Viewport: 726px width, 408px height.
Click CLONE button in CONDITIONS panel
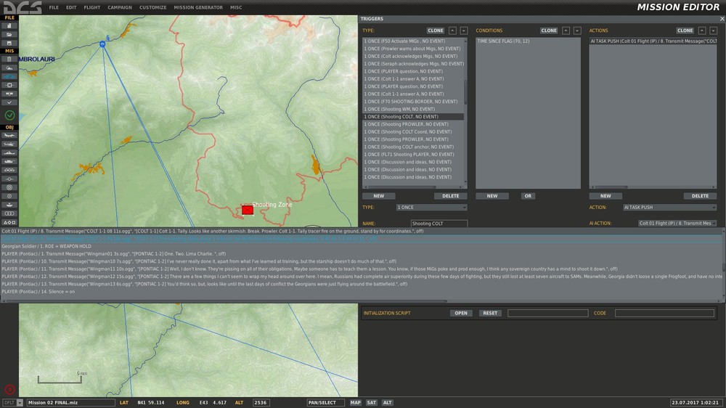549,30
